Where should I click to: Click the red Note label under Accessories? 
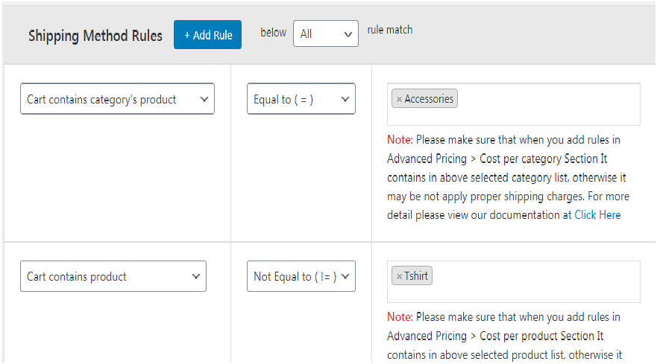coord(399,139)
